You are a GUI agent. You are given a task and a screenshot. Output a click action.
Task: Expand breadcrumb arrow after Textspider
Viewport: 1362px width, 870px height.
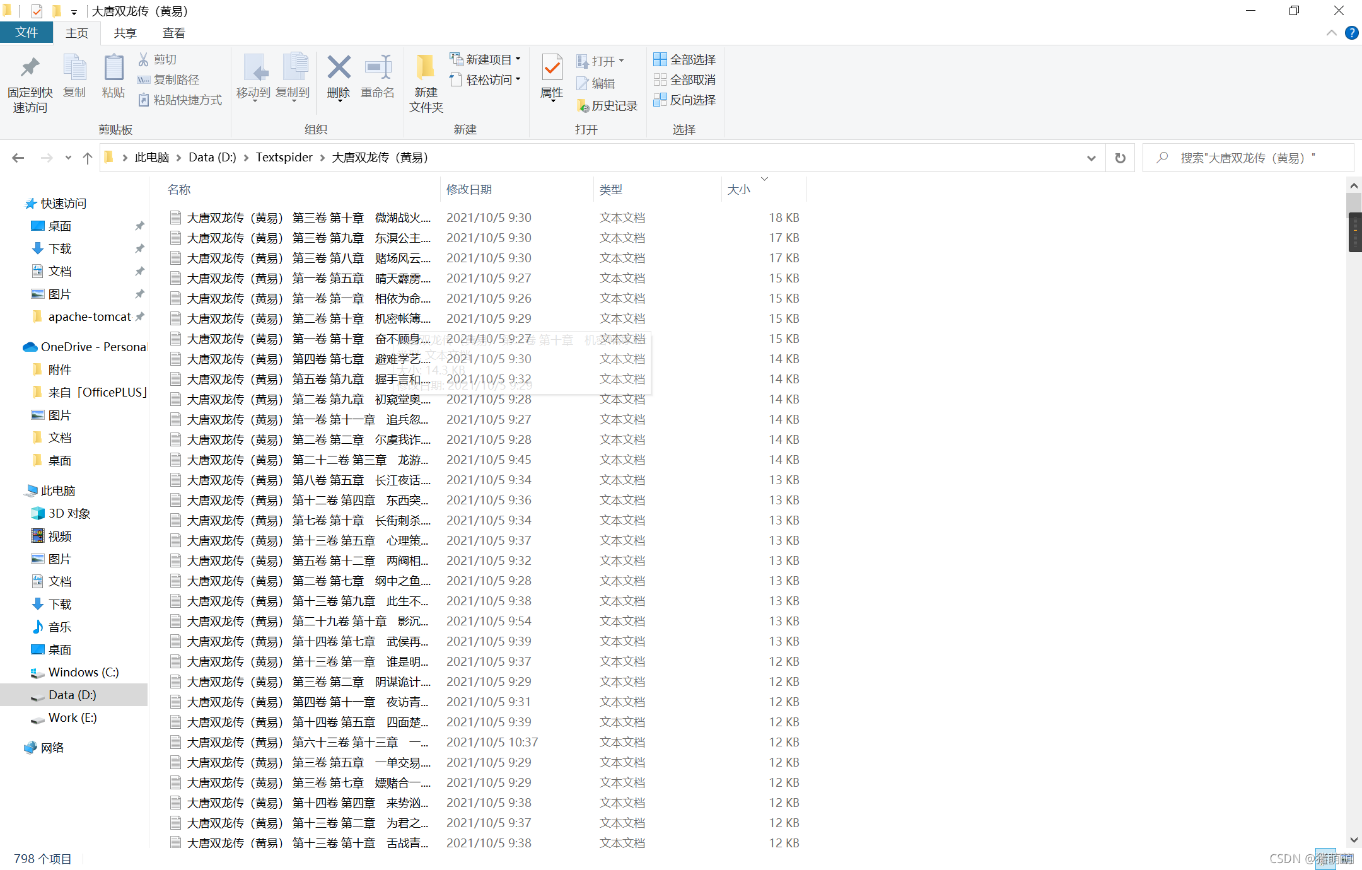tap(322, 158)
